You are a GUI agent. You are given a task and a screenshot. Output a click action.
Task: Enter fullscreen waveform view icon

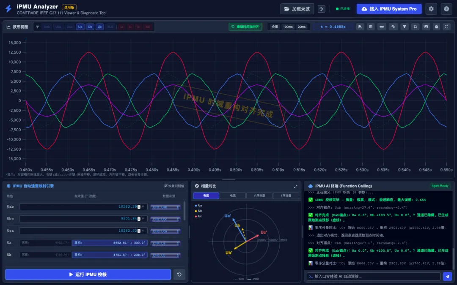[446, 27]
